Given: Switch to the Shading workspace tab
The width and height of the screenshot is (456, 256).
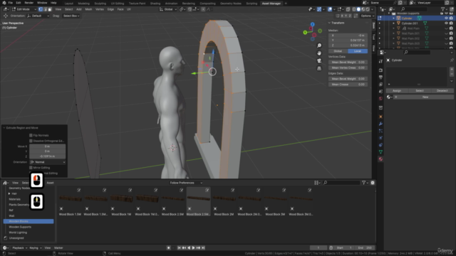Looking at the screenshot, I should click(x=155, y=4).
